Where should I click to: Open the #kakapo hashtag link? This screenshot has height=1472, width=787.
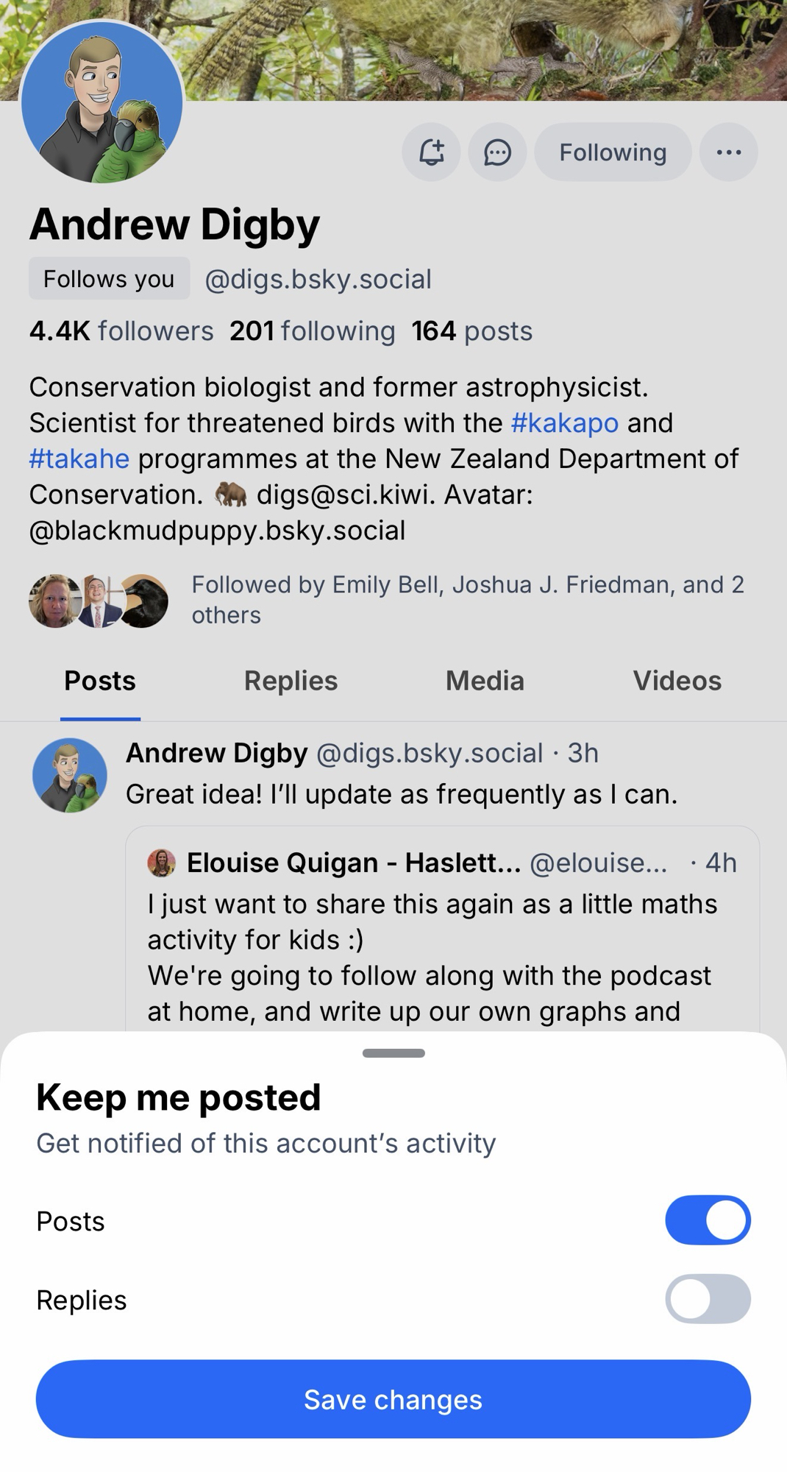(564, 423)
